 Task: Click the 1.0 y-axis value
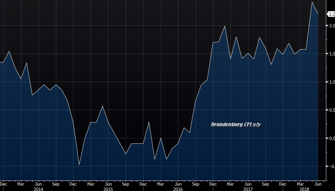[x=332, y=82]
